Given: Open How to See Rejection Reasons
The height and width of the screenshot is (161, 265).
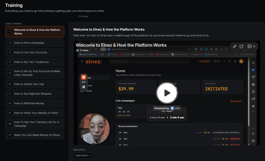Looking at the screenshot, I should (x=35, y=94).
